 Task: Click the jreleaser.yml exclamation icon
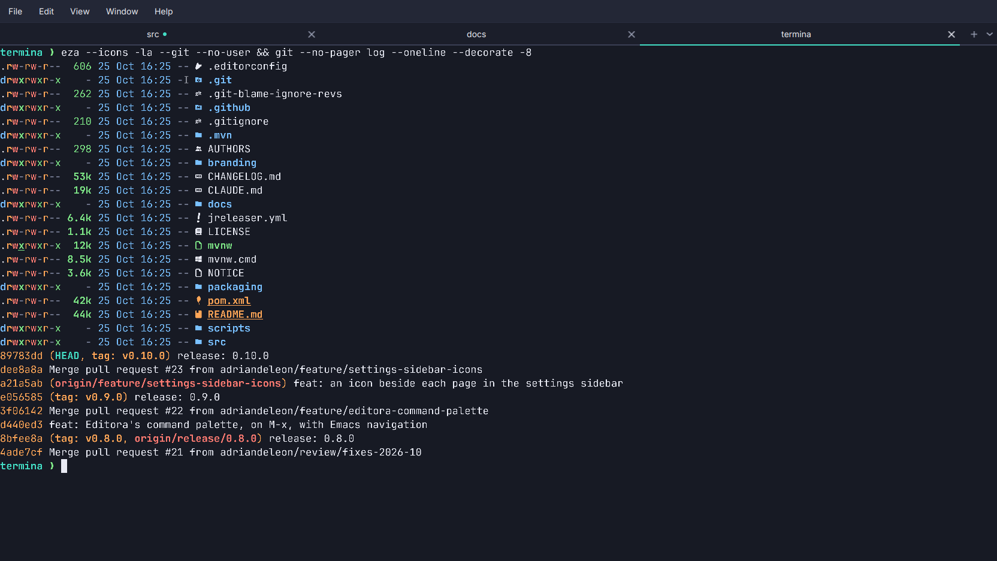(x=198, y=218)
